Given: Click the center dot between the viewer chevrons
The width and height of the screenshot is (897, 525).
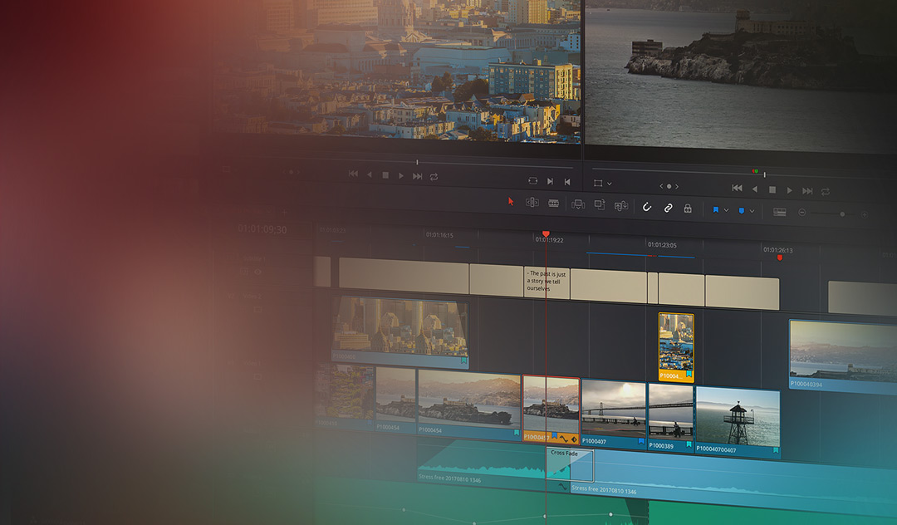Looking at the screenshot, I should (669, 186).
